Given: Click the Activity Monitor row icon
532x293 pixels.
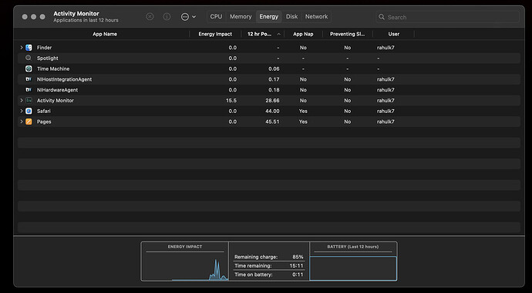Looking at the screenshot, I should tap(29, 101).
